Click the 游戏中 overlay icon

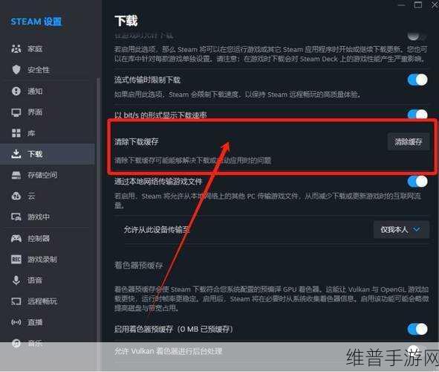point(16,217)
